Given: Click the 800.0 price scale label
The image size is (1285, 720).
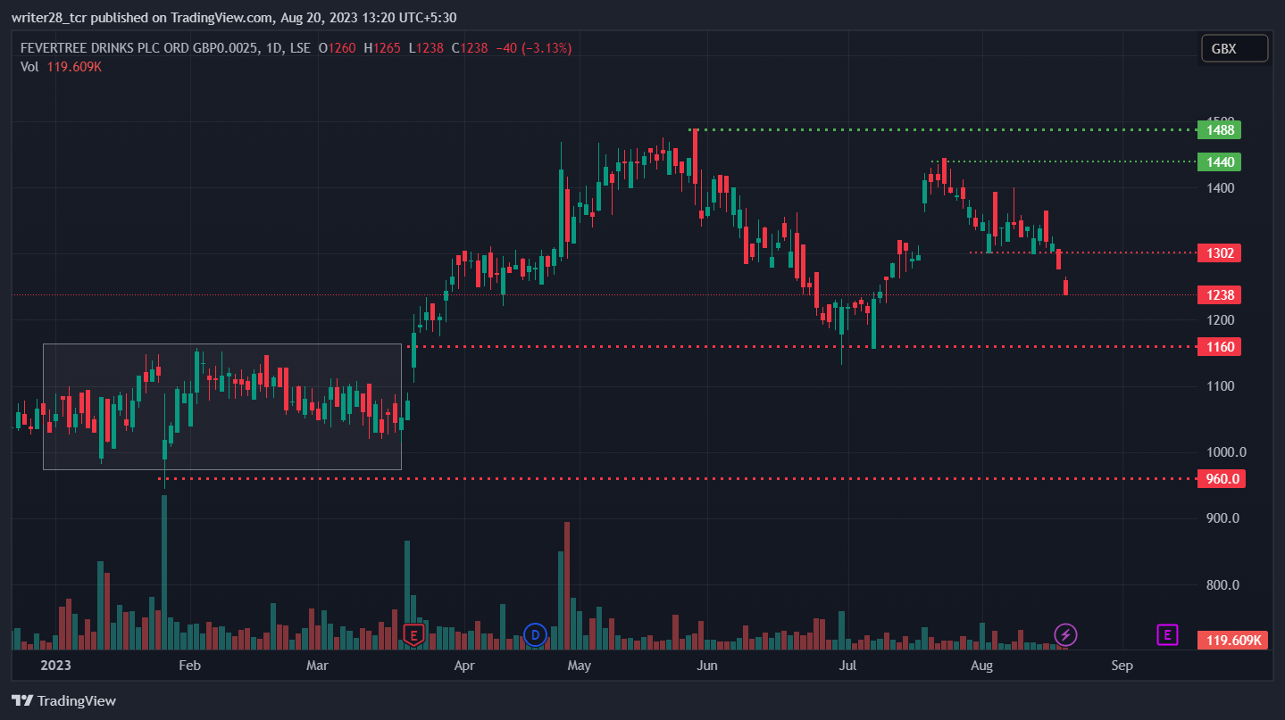Looking at the screenshot, I should point(1223,585).
